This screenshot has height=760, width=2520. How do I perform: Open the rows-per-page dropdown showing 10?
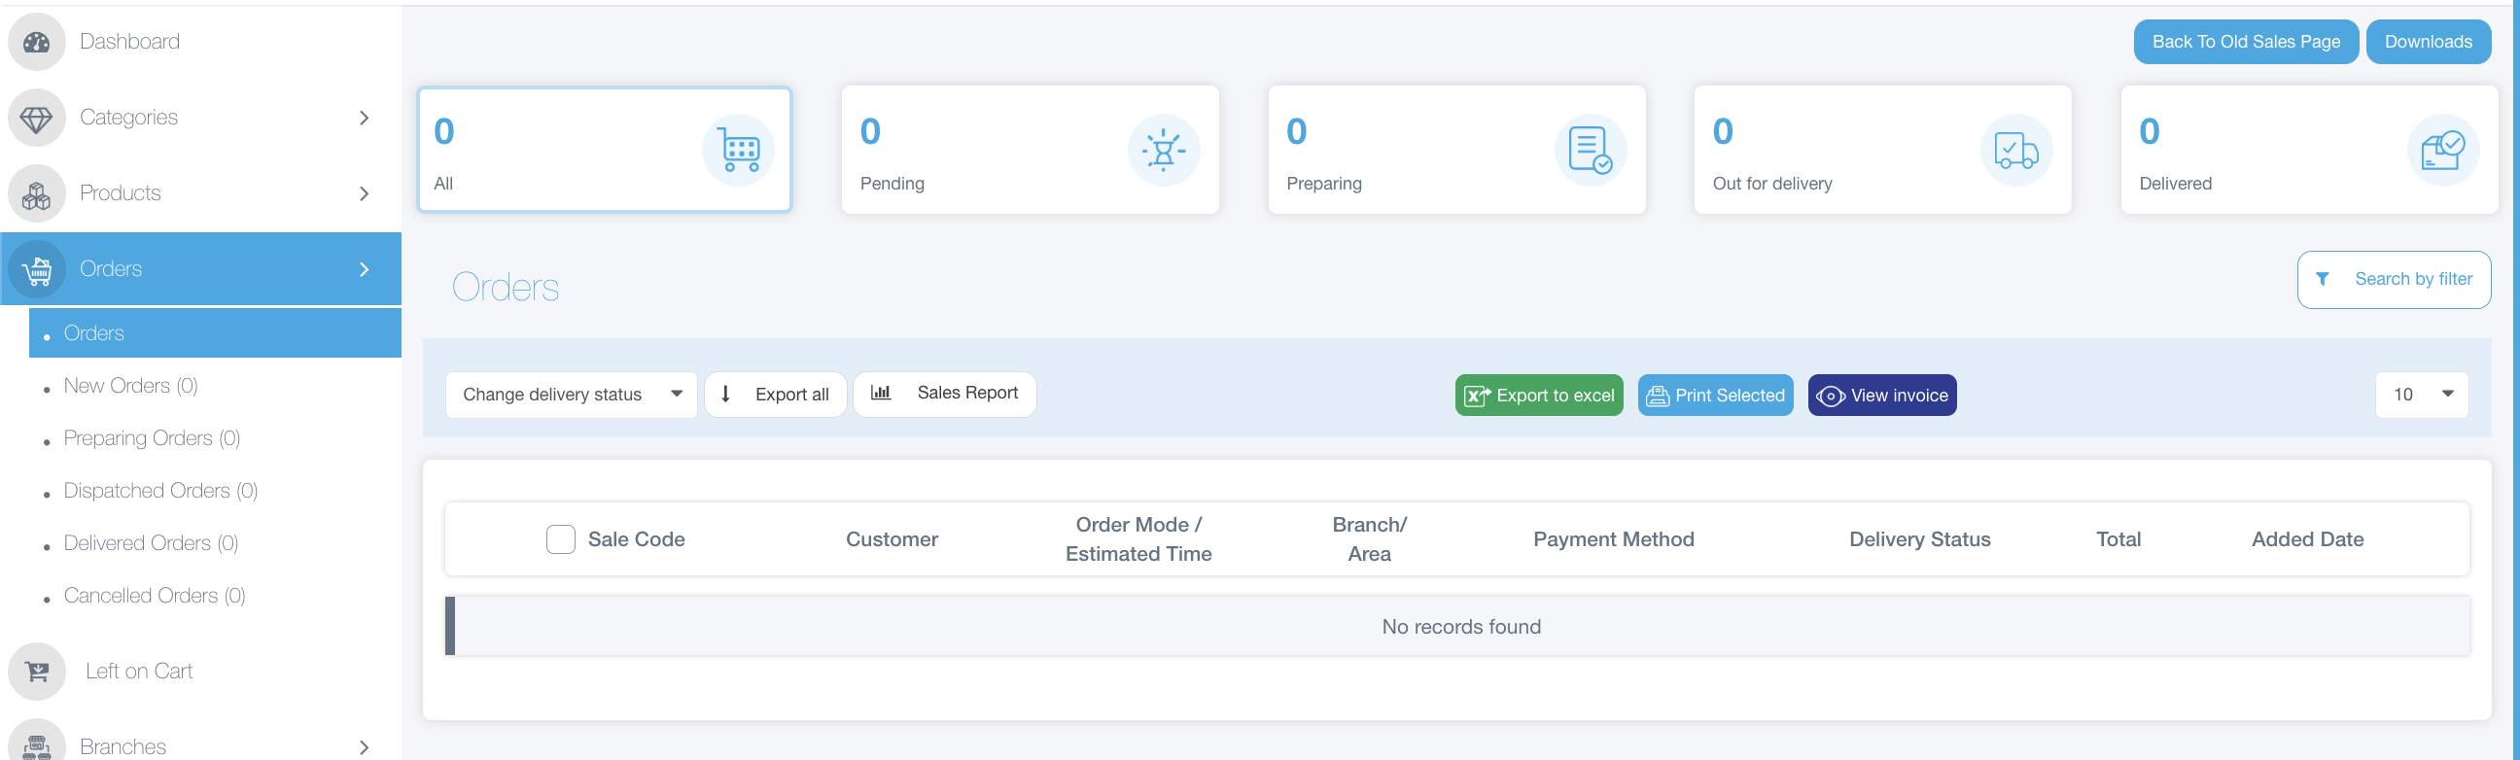(2421, 396)
